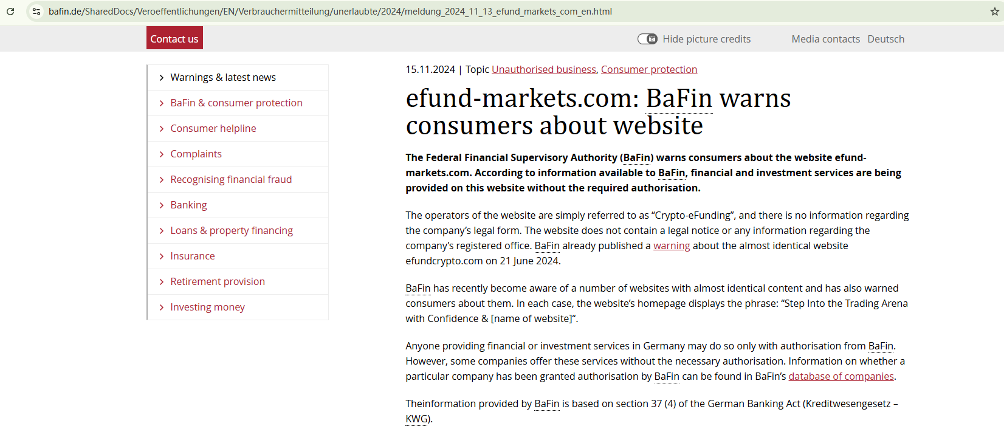Switch language to Deutsch
The height and width of the screenshot is (429, 1004).
coord(885,39)
